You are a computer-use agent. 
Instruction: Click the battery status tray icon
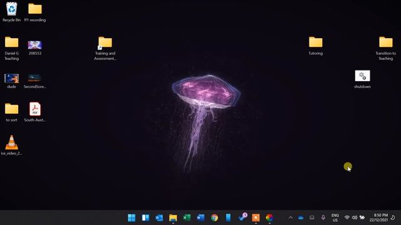362,217
